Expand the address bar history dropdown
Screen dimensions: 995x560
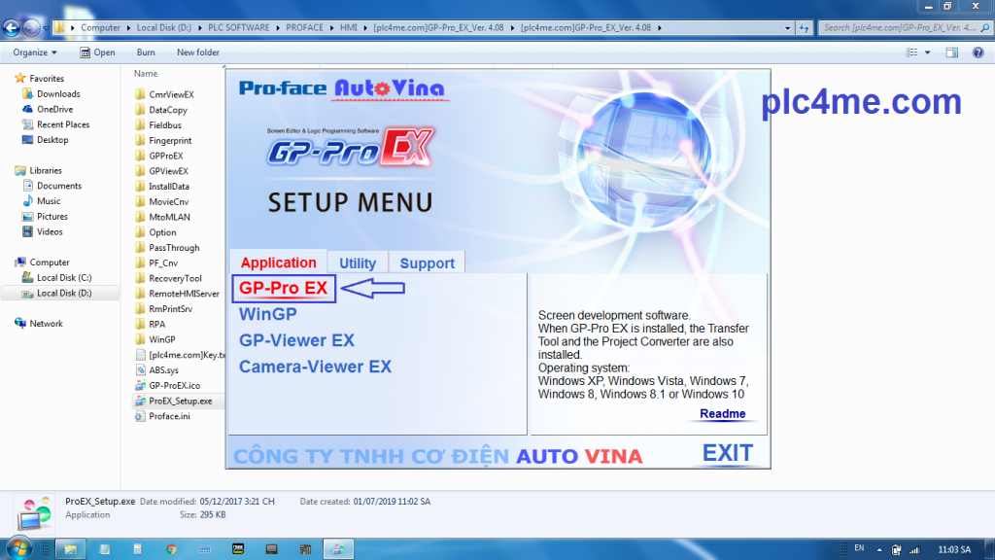click(787, 27)
